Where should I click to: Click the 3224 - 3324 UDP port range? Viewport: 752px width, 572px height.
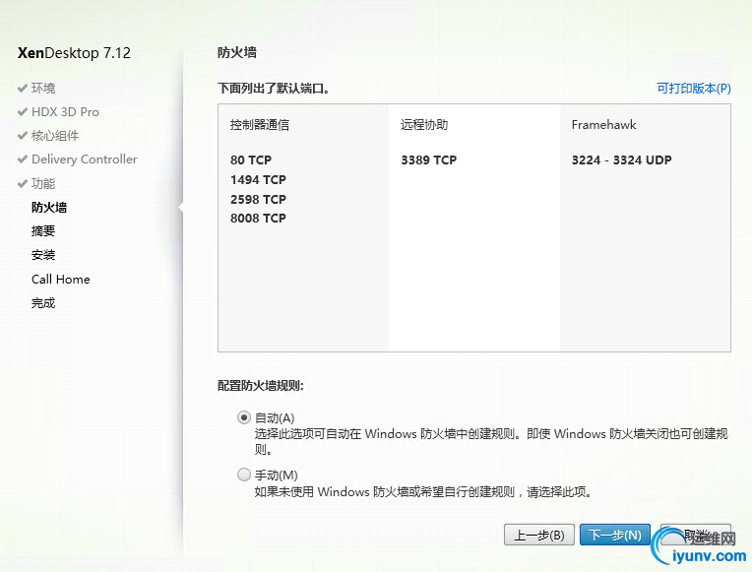621,159
